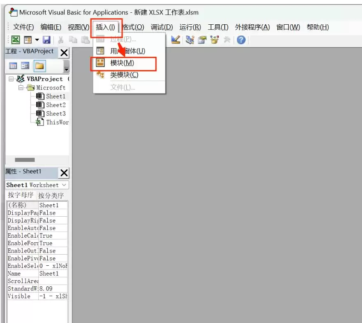362x323 pixels.
Task: Collapse the VBAProject tree node
Action: coord(11,79)
